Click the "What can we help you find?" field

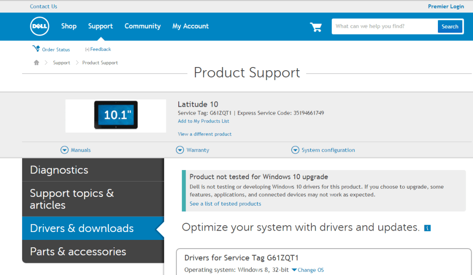[x=383, y=26]
